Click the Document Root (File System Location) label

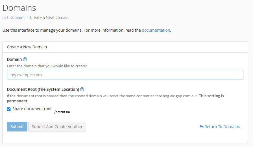[x=43, y=89]
